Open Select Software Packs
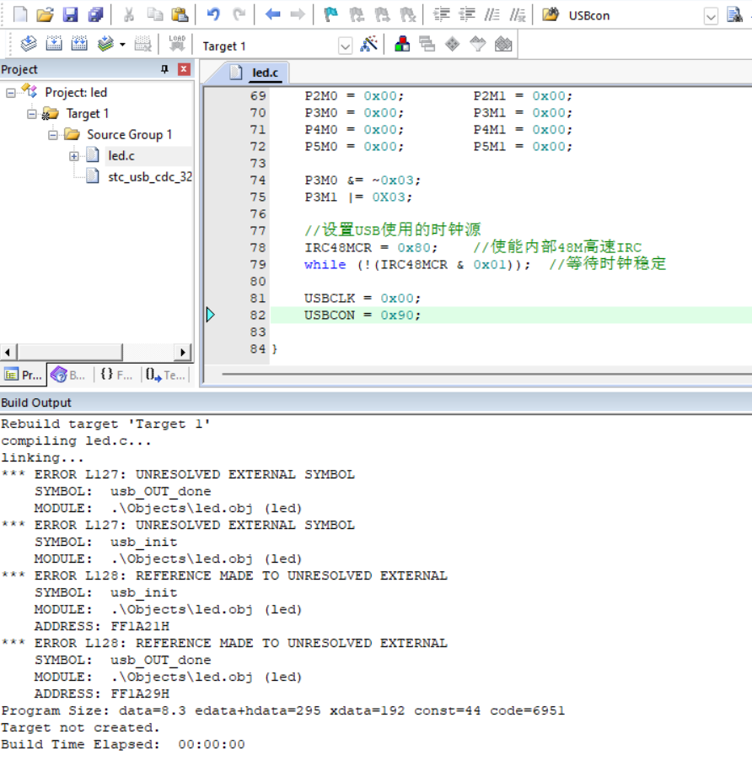752x772 pixels. [x=477, y=45]
